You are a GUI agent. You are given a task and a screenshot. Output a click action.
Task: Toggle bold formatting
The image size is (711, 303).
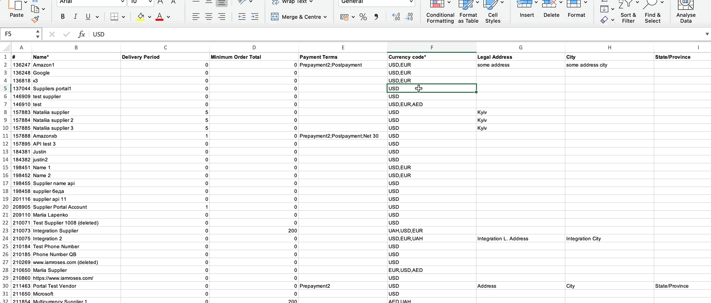point(63,17)
